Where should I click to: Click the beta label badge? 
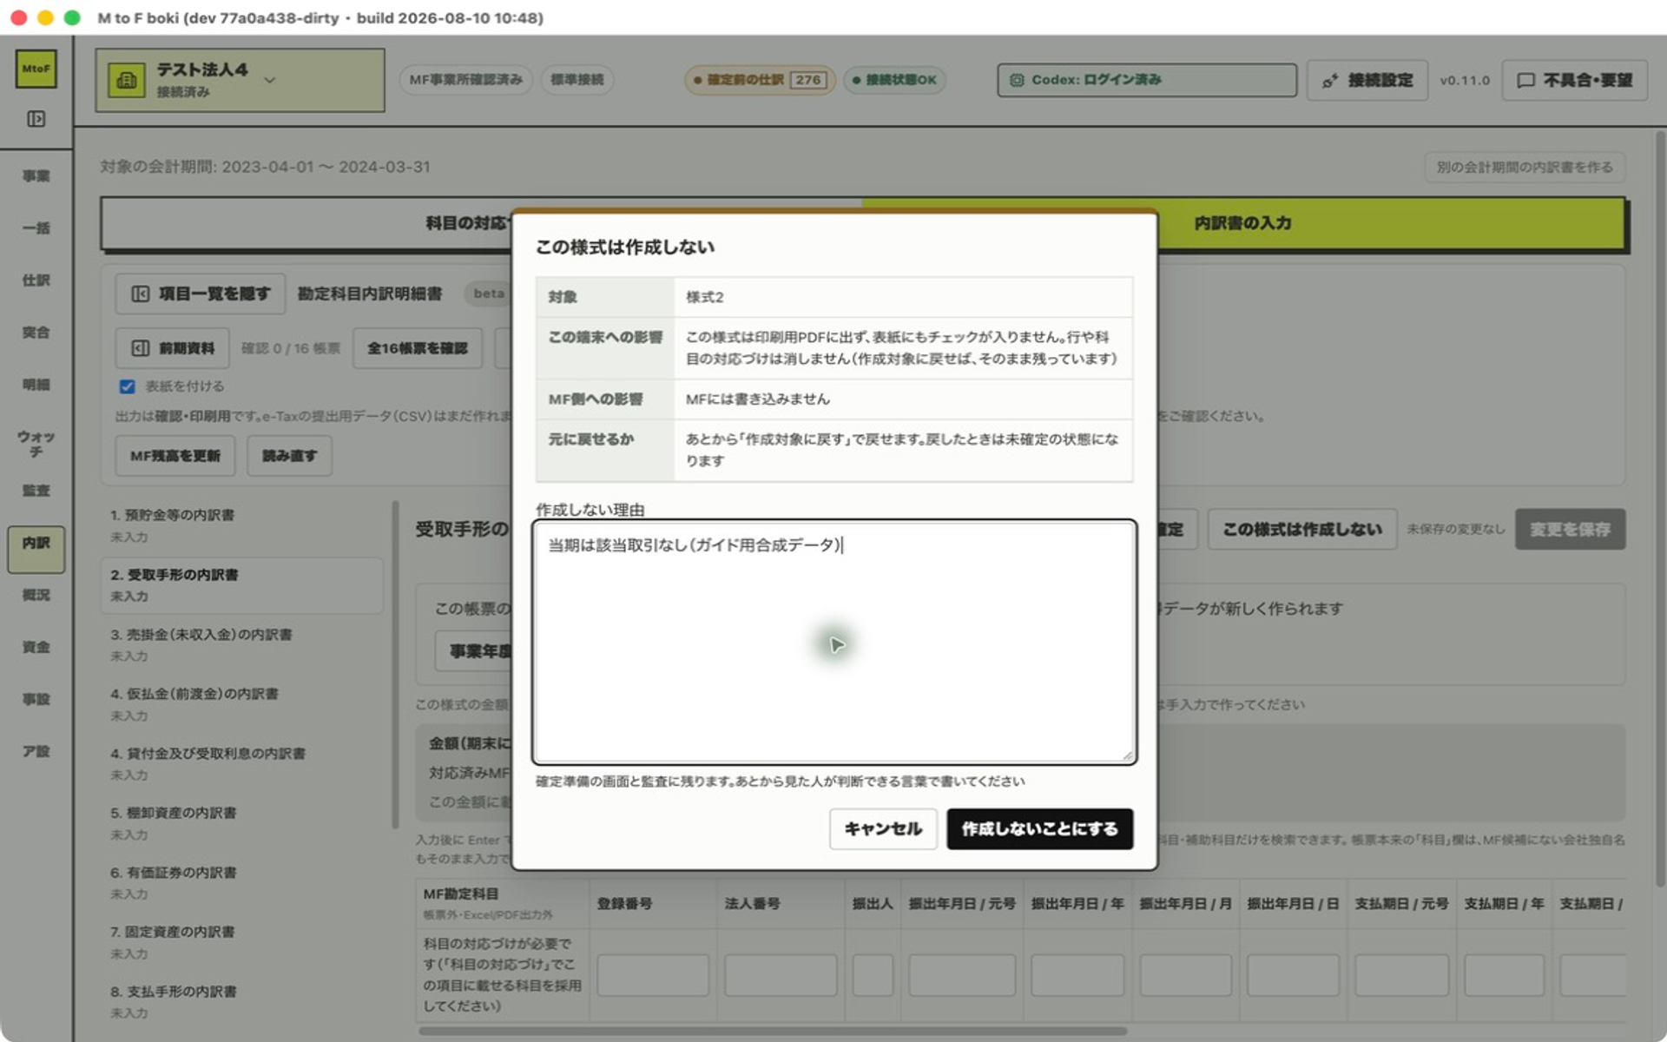click(x=489, y=293)
